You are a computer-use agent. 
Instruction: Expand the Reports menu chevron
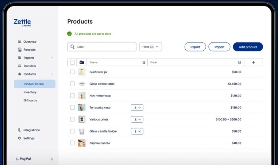pos(52,58)
